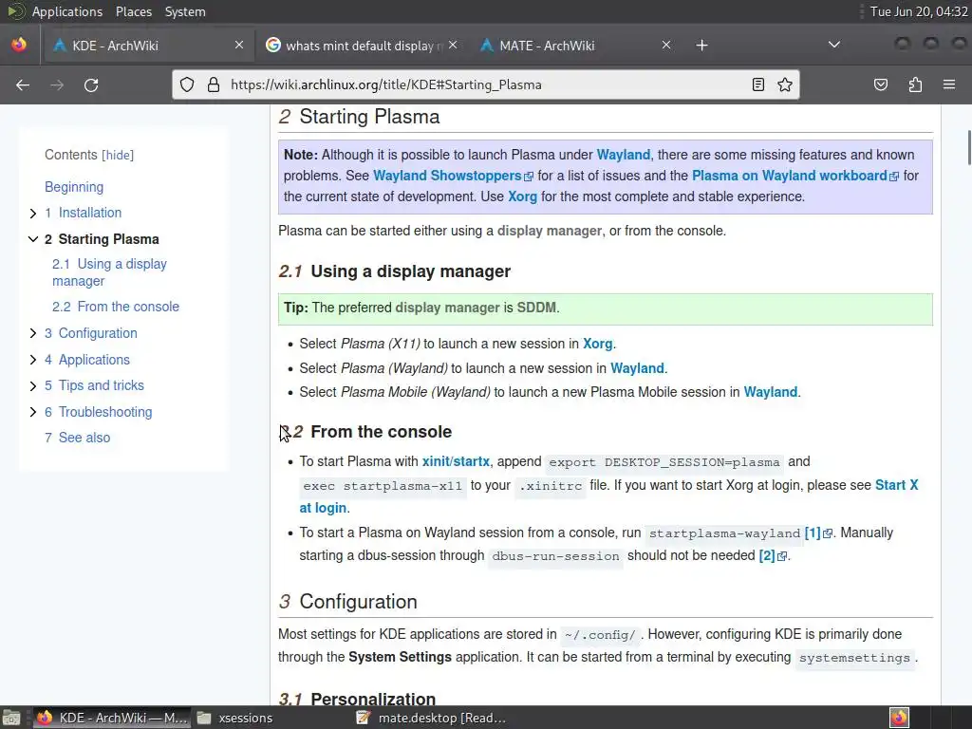View site security via the padlock icon

point(214,84)
